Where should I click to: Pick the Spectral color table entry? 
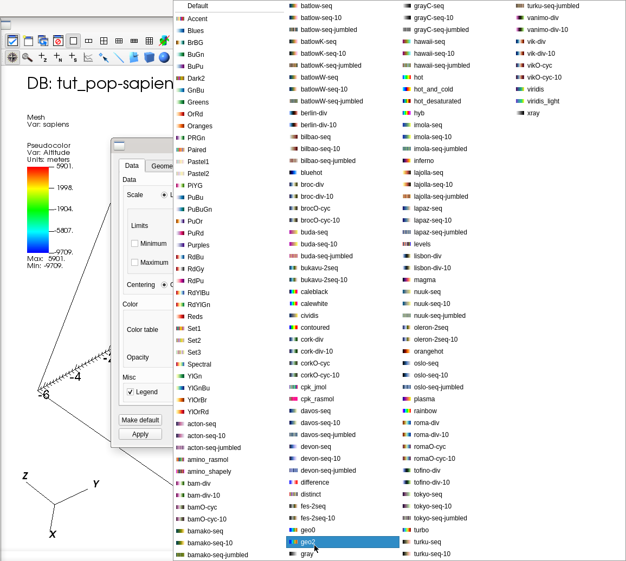(199, 364)
